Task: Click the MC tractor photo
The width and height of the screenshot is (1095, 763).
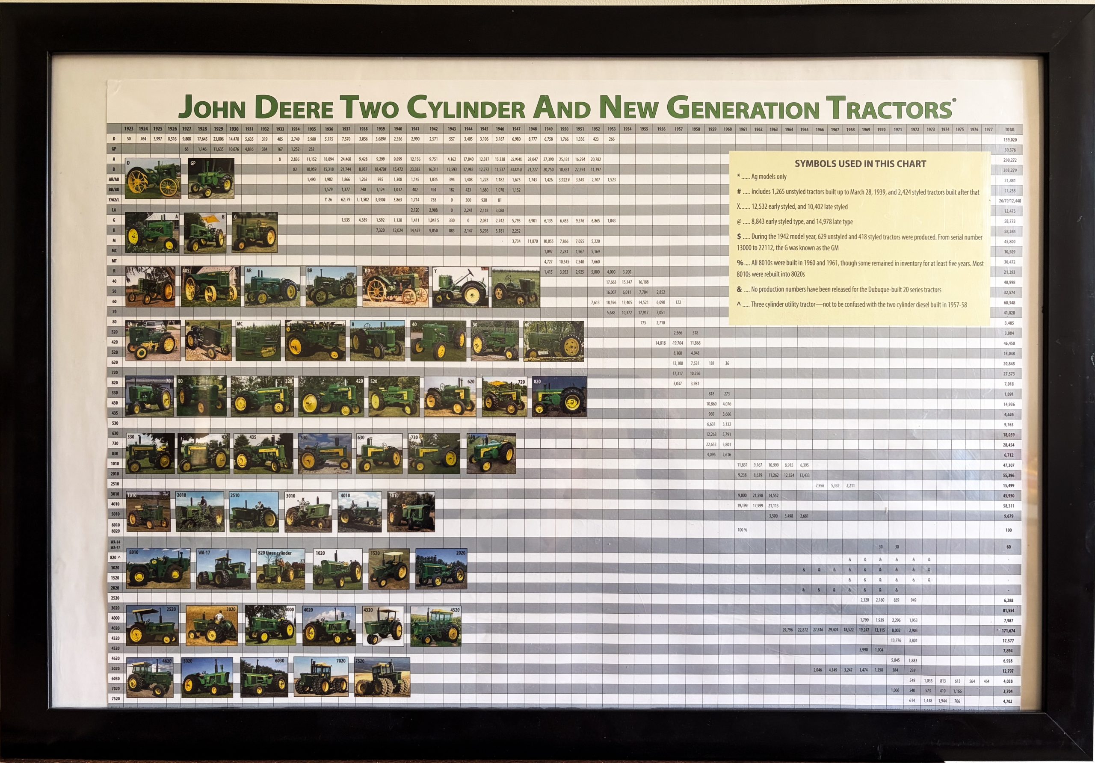Action: pyautogui.click(x=258, y=340)
